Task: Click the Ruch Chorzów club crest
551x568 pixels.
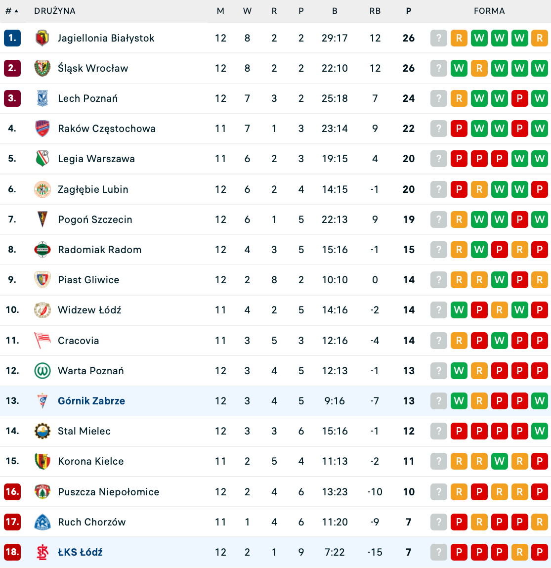Action: (42, 522)
